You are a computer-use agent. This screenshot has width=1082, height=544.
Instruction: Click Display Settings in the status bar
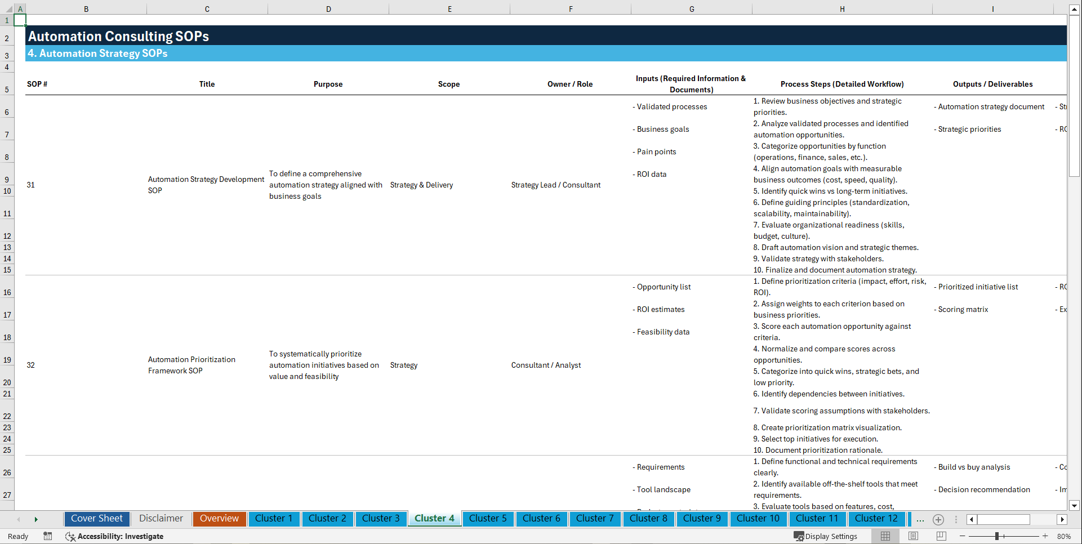[826, 536]
